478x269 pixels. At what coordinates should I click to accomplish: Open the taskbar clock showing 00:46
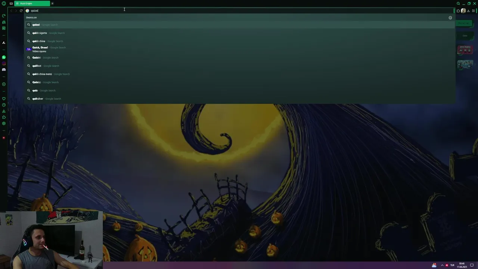463,265
